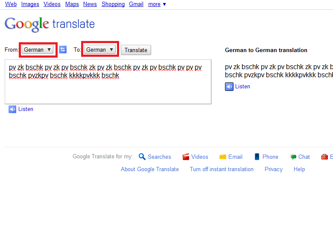Click the green Chat bubble icon

point(293,157)
